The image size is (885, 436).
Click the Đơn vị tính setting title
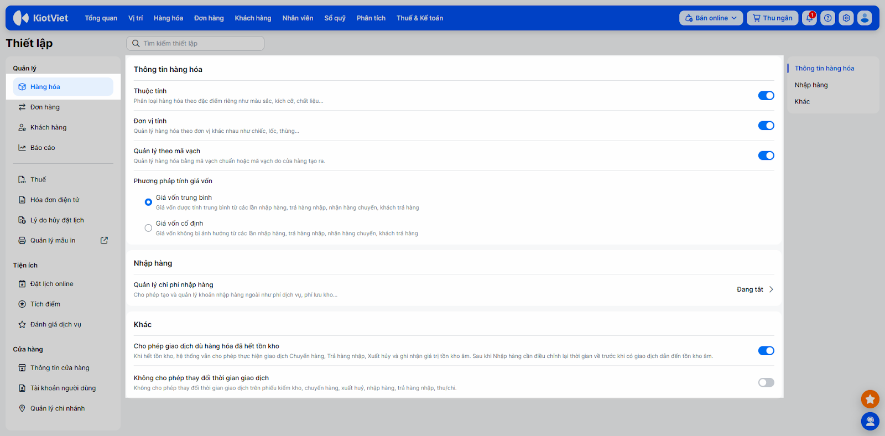[x=150, y=121]
